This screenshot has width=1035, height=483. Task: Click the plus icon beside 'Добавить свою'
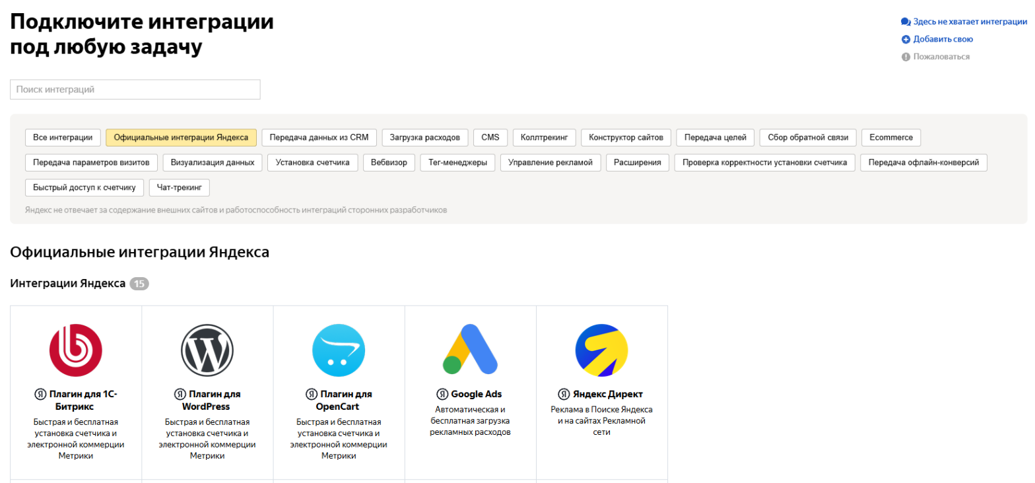coord(906,40)
